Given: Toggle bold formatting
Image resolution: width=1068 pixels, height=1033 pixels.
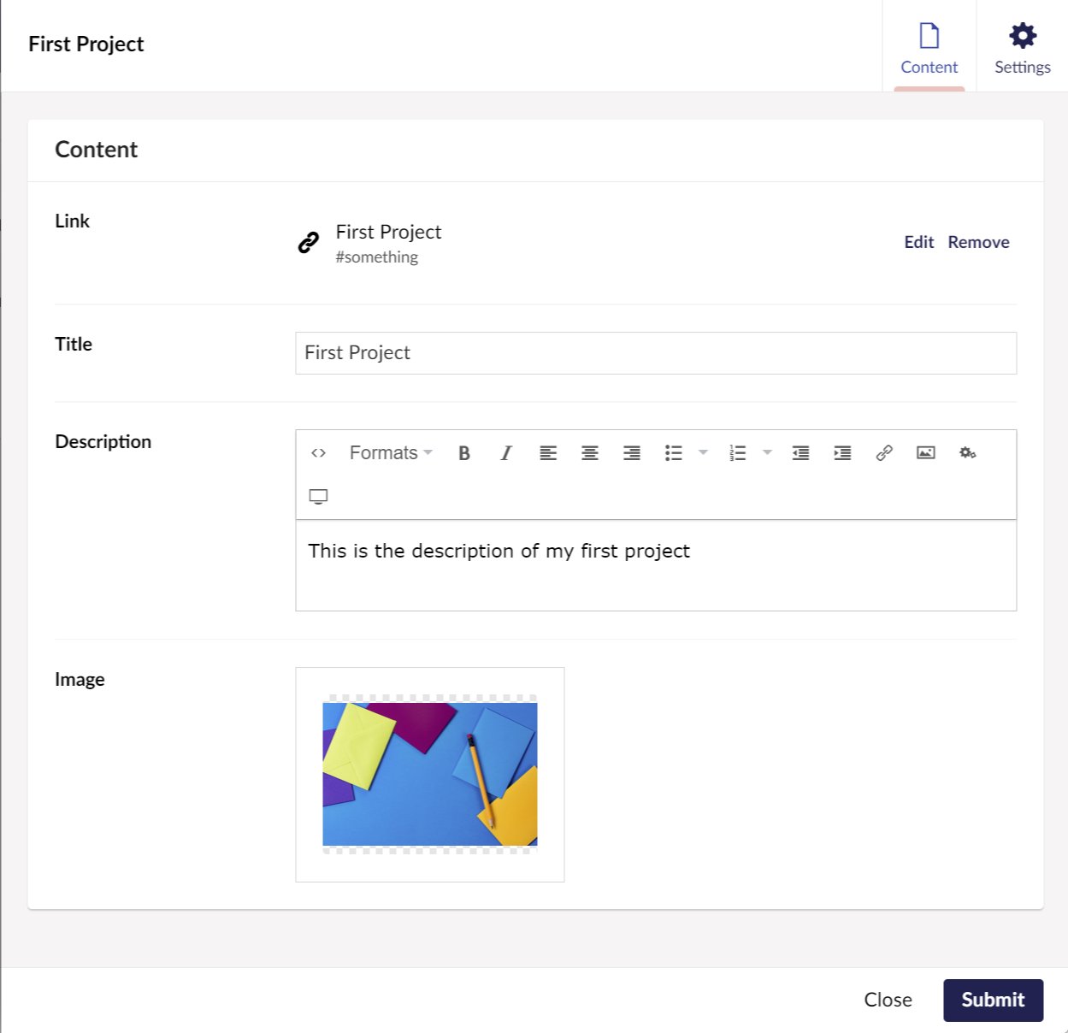Looking at the screenshot, I should pyautogui.click(x=464, y=453).
